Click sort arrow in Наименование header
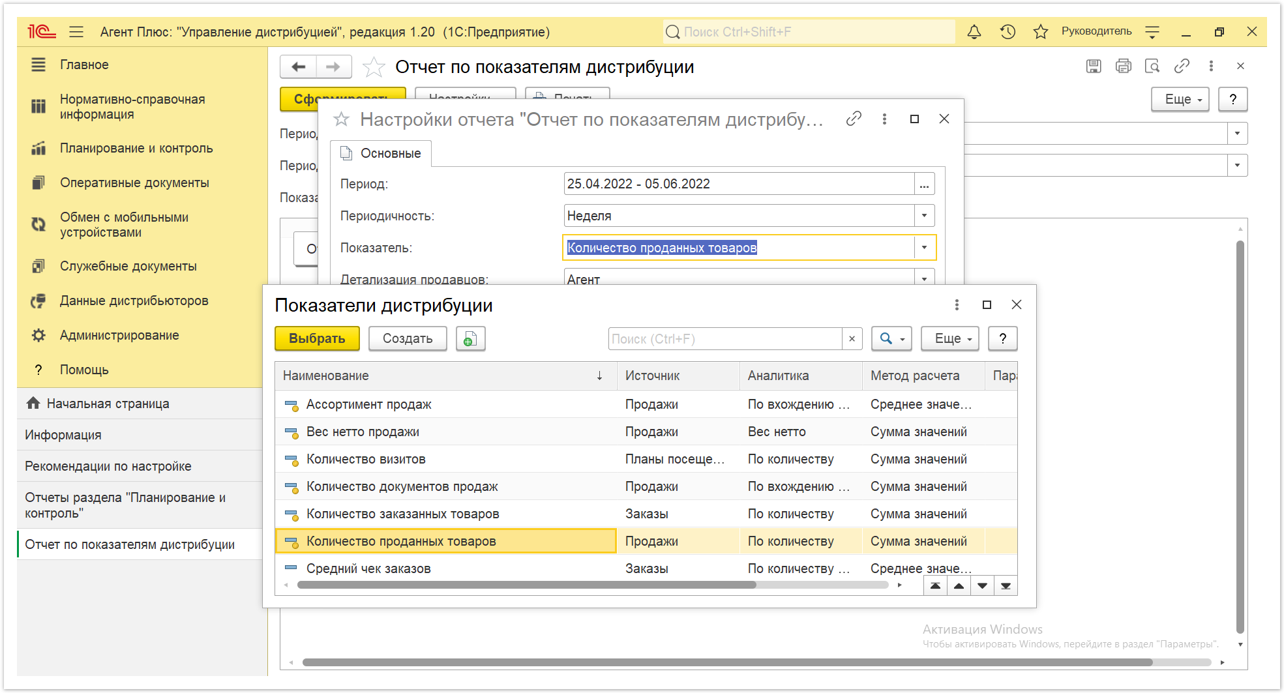1284x693 pixels. point(599,376)
